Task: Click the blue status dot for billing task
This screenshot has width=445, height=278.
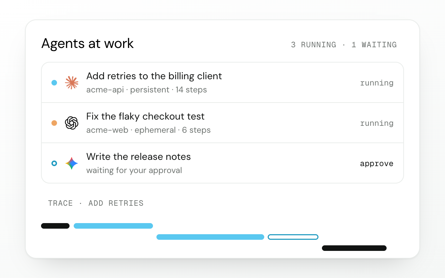Action: [x=54, y=83]
